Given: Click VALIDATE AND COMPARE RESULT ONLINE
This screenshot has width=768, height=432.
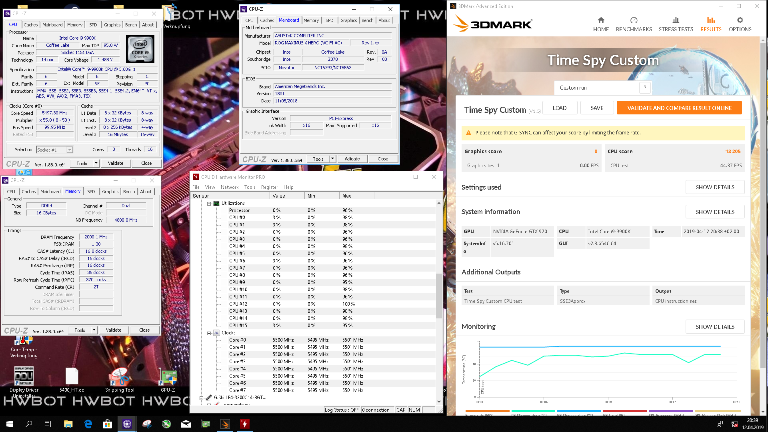Looking at the screenshot, I should click(679, 108).
